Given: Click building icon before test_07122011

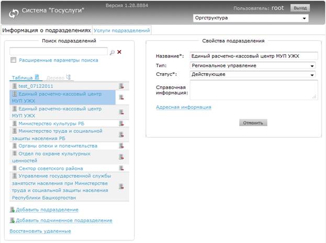Looking at the screenshot, I should (x=15, y=86).
